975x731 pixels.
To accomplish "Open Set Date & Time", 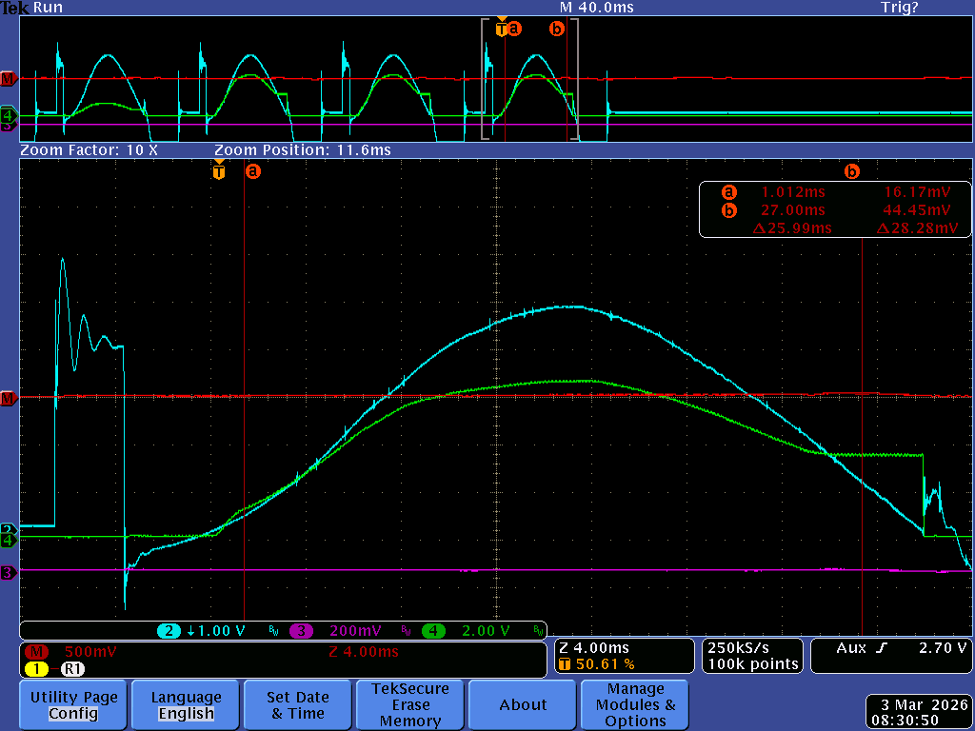I will [x=298, y=704].
